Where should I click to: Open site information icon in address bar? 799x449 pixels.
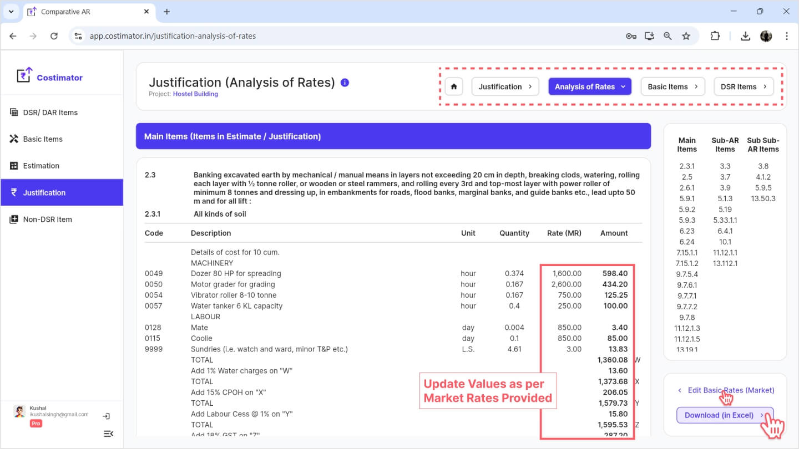tap(79, 36)
